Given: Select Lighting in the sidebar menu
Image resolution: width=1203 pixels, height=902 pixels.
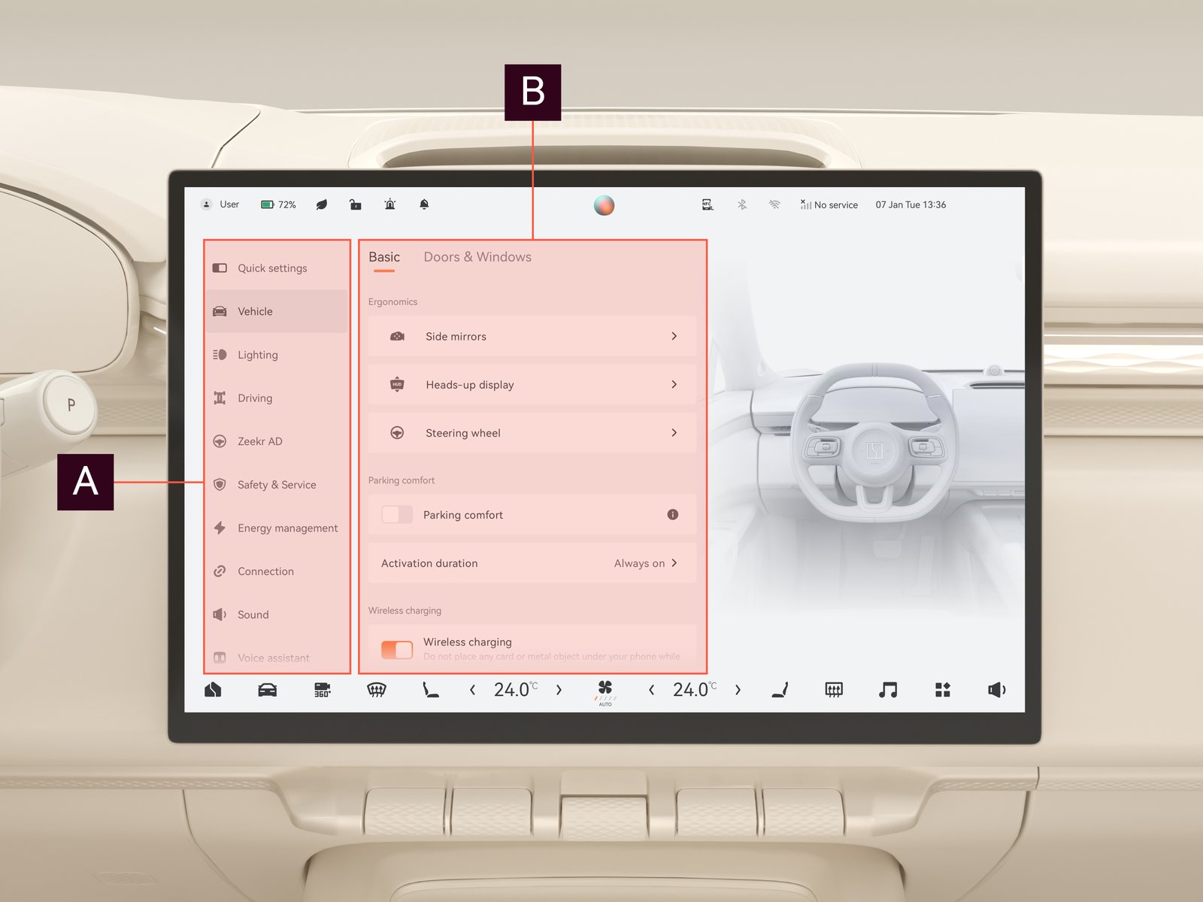Looking at the screenshot, I should pyautogui.click(x=258, y=355).
